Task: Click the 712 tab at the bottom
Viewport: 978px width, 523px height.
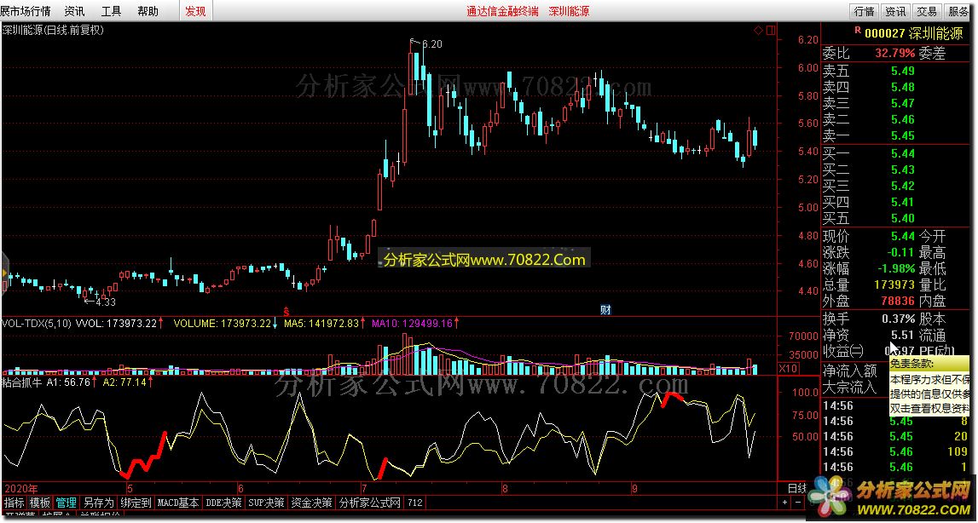Action: [x=415, y=503]
